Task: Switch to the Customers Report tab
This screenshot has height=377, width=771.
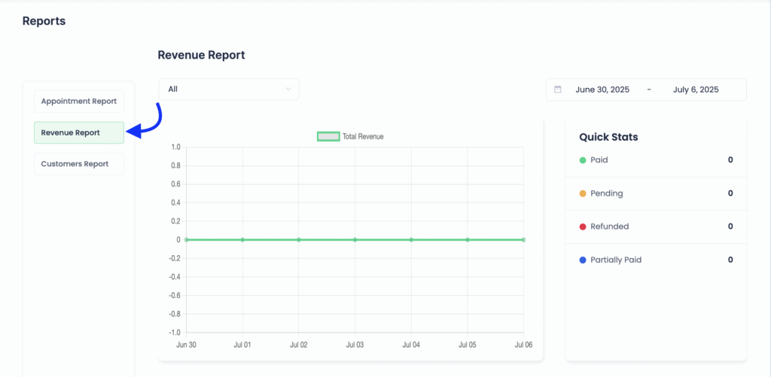Action: coord(78,164)
